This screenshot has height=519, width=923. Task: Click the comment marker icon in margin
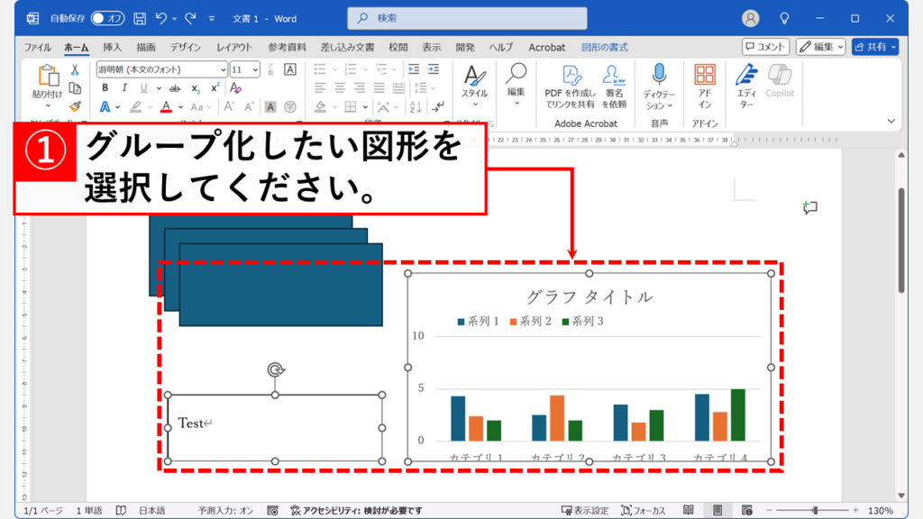tap(810, 207)
